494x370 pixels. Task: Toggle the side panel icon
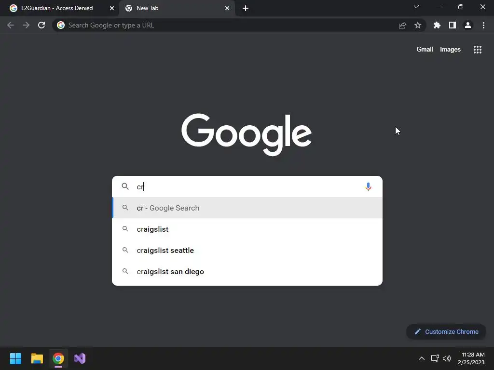pyautogui.click(x=453, y=25)
